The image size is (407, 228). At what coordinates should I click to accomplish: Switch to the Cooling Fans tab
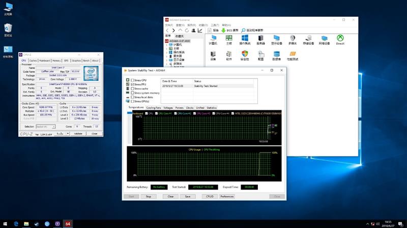click(x=154, y=108)
